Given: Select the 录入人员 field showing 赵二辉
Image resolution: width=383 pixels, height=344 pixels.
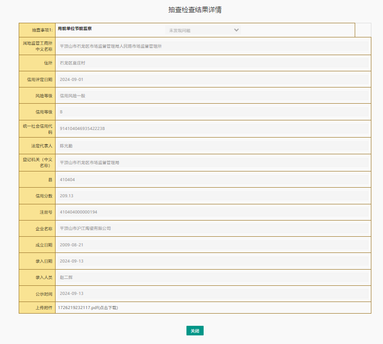Looking at the screenshot, I should coord(213,277).
